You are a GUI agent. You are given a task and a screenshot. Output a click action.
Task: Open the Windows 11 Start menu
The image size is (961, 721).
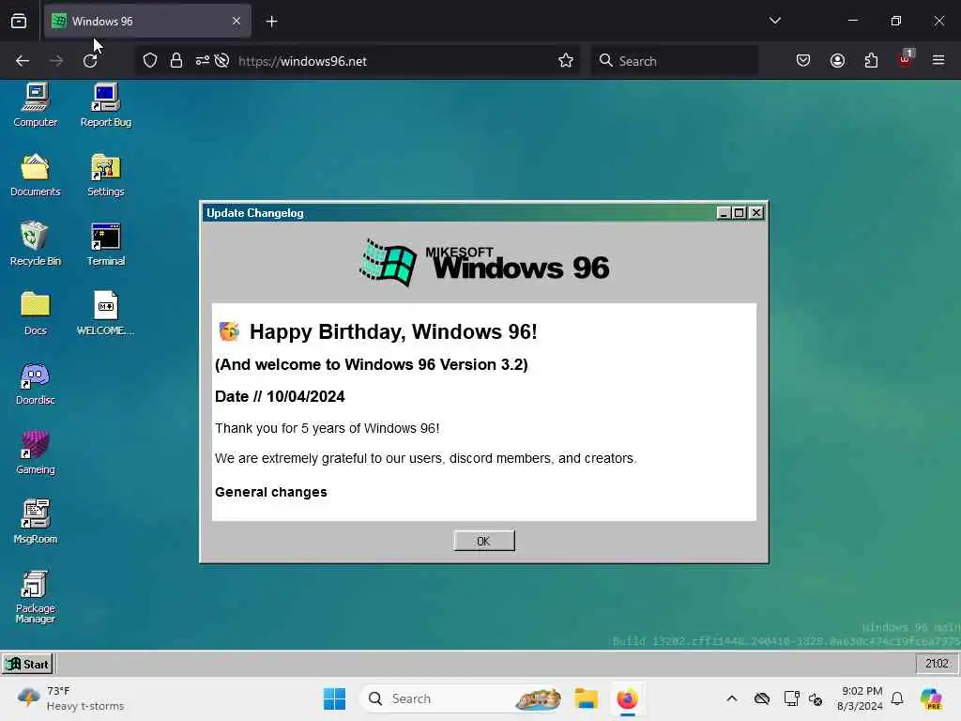(x=335, y=698)
